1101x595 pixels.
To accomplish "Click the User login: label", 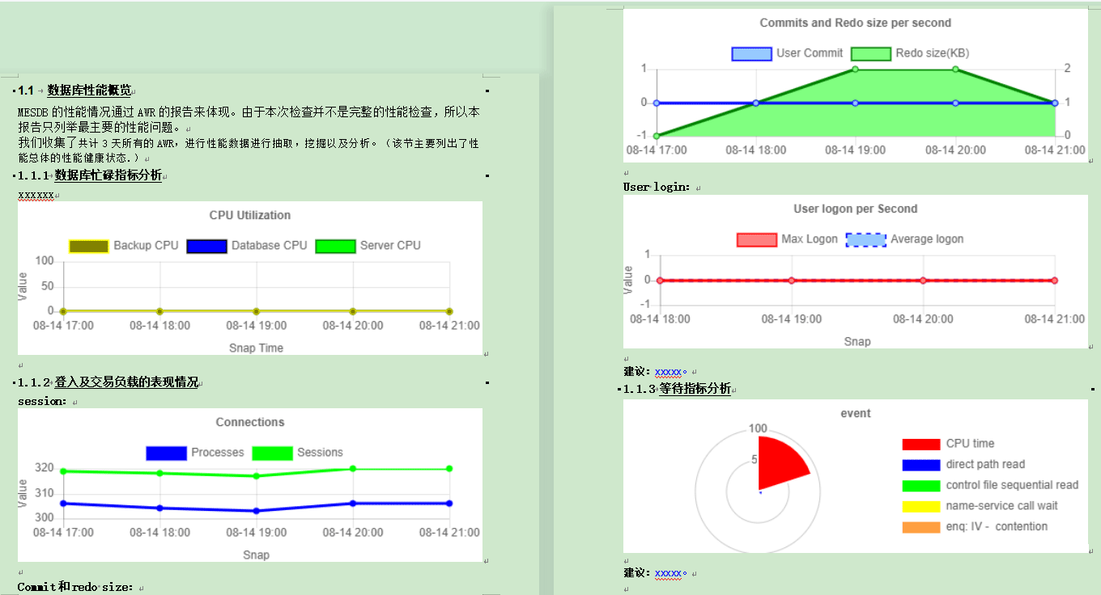I will [x=657, y=188].
